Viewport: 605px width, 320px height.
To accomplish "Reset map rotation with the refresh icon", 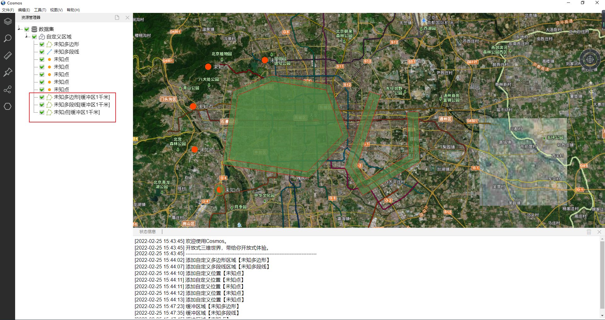I will (591, 92).
